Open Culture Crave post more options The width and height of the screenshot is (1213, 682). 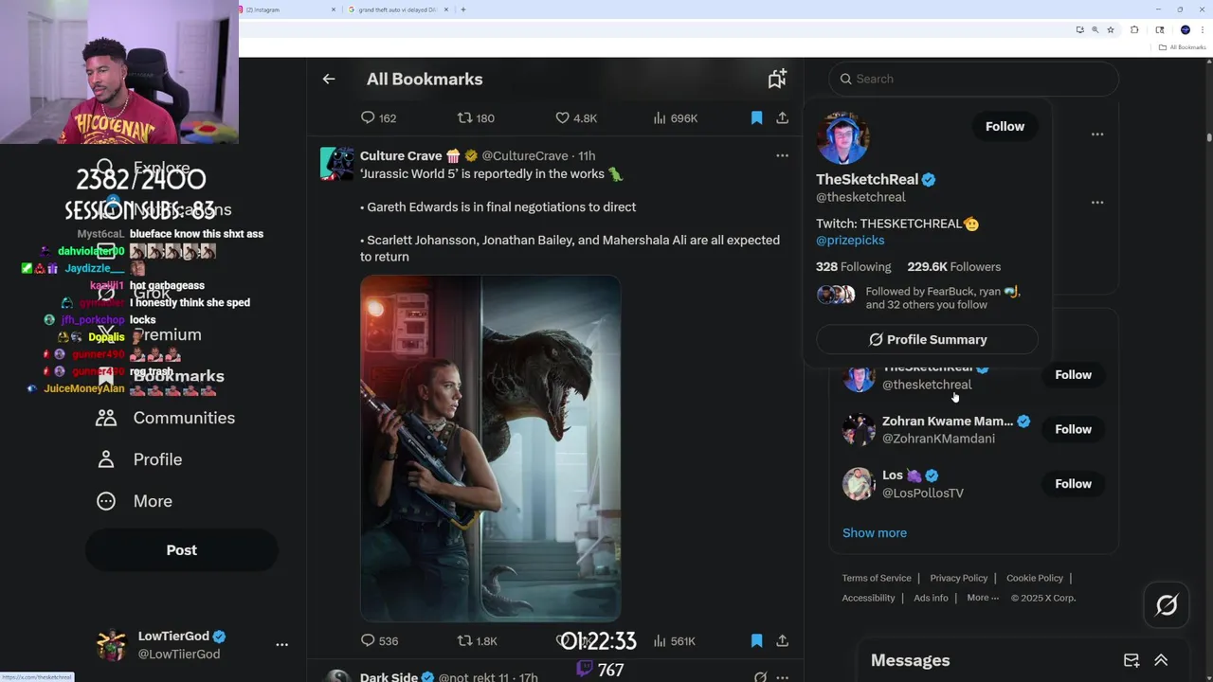tap(782, 155)
